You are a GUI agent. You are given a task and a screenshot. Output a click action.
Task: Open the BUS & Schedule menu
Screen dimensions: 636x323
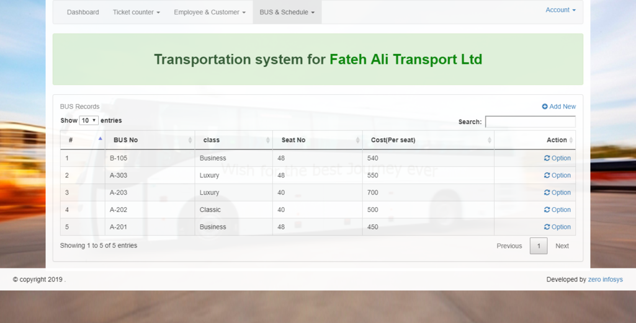point(287,12)
